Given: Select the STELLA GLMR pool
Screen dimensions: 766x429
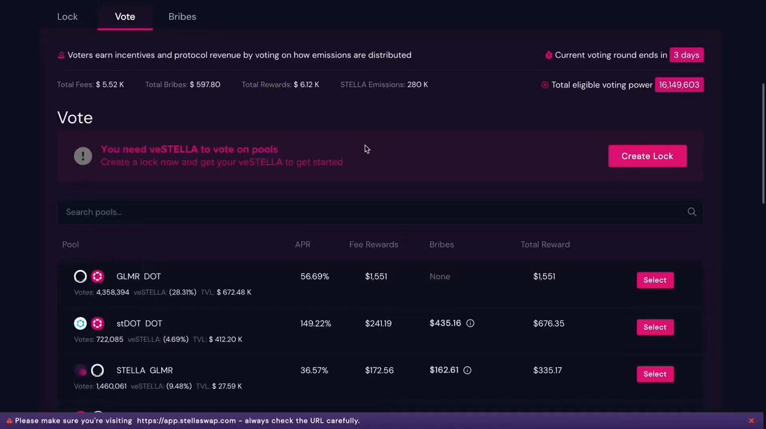Looking at the screenshot, I should (x=655, y=374).
